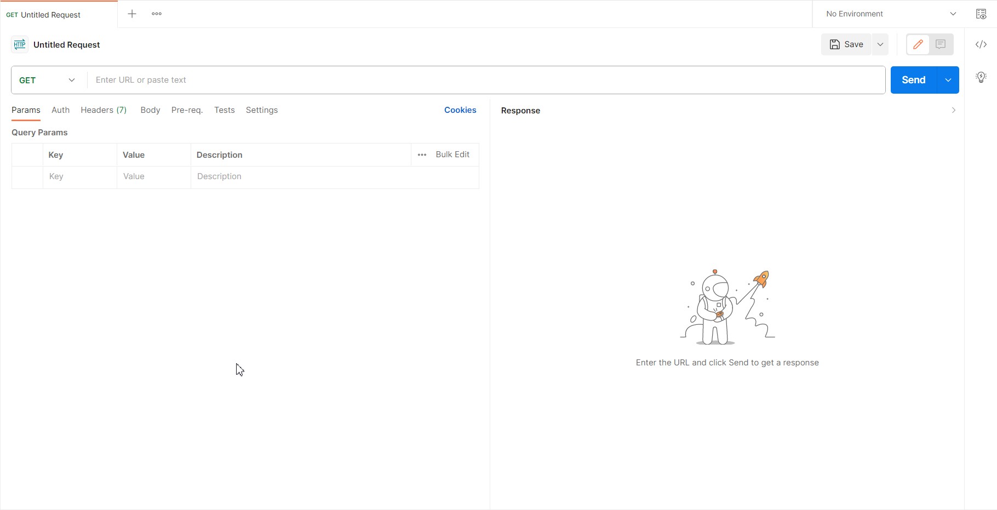Expand the GET method dropdown
Image resolution: width=997 pixels, height=510 pixels.
72,80
